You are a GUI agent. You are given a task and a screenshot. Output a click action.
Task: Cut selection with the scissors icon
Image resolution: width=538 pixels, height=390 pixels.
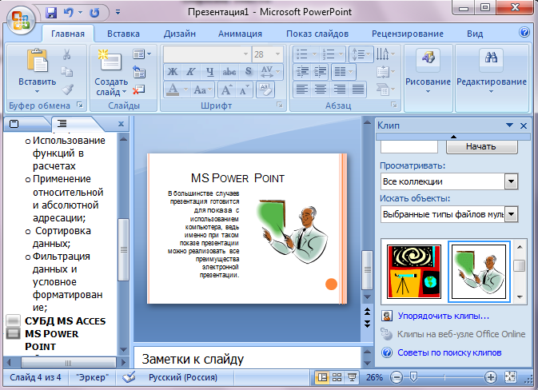point(67,54)
